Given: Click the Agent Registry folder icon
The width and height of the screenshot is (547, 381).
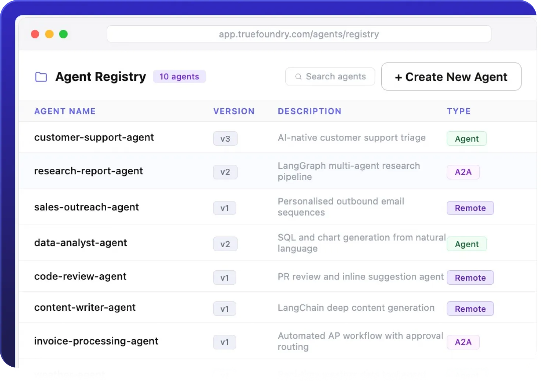Looking at the screenshot, I should [41, 77].
